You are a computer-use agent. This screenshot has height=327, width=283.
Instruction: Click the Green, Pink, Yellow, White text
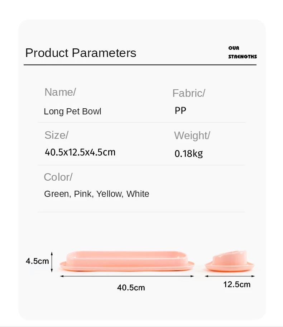point(96,194)
